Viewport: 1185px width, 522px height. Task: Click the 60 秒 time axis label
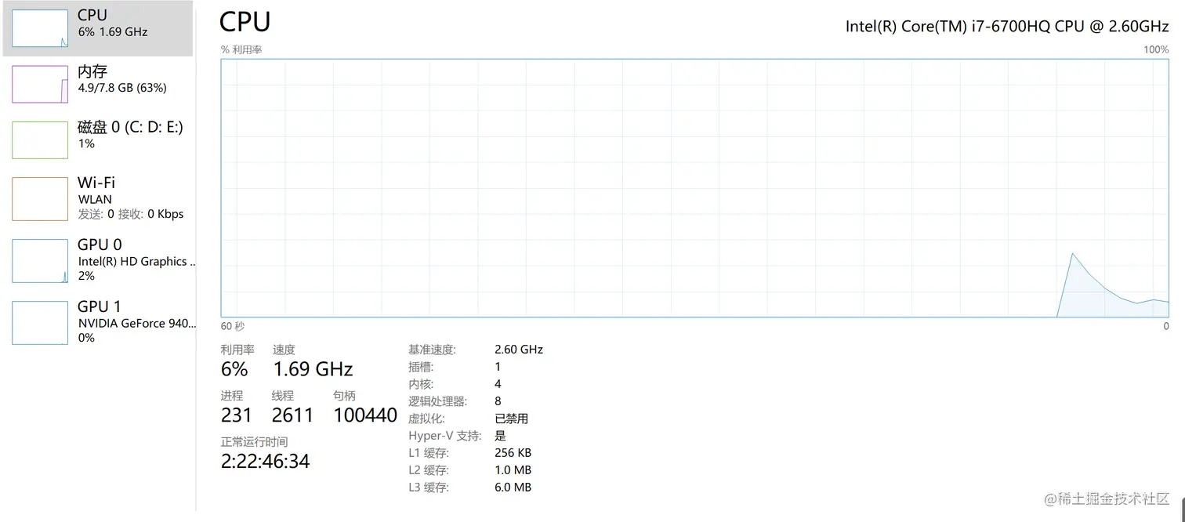[233, 326]
